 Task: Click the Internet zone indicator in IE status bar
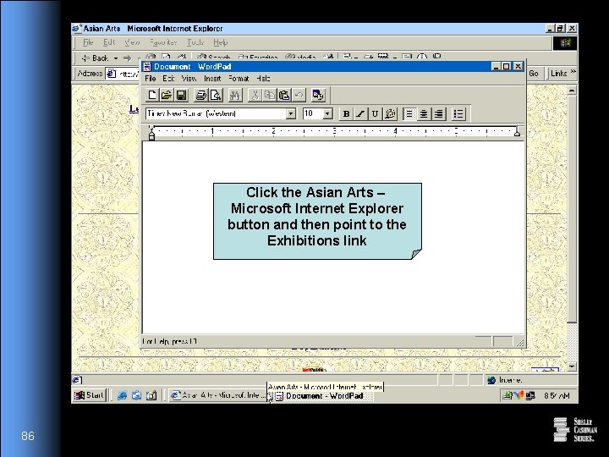pos(530,380)
